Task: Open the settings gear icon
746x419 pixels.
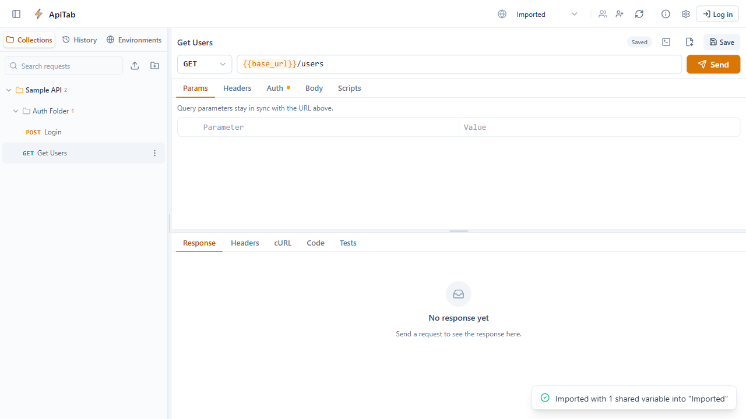Action: pyautogui.click(x=685, y=14)
